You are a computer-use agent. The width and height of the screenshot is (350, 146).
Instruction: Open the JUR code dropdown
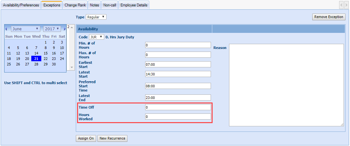pyautogui.click(x=96, y=37)
